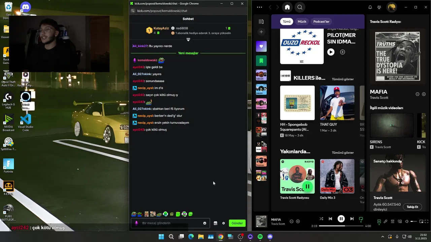Open SIRENS music video thumbnail
The width and height of the screenshot is (431, 242).
[392, 125]
